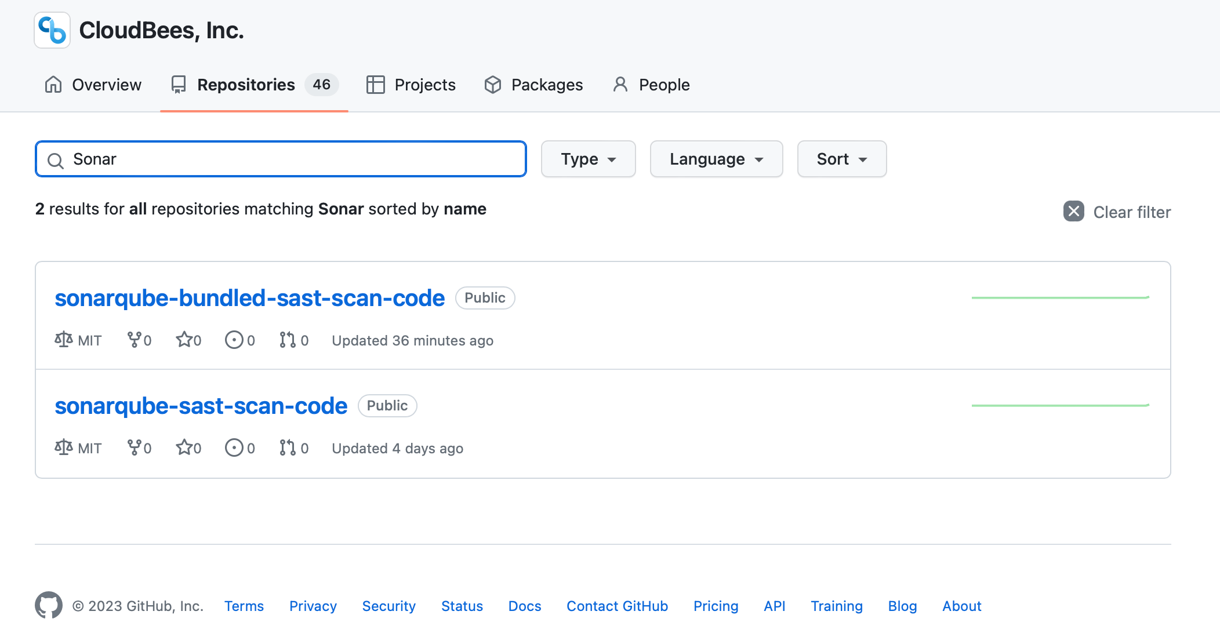This screenshot has height=633, width=1220.
Task: Click the green activity graph of sonarqube-bundled-sast-scan-code
Action: 1060,297
